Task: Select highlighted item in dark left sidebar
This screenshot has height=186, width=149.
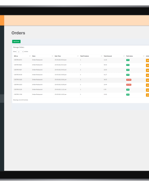Action: pos(2,99)
